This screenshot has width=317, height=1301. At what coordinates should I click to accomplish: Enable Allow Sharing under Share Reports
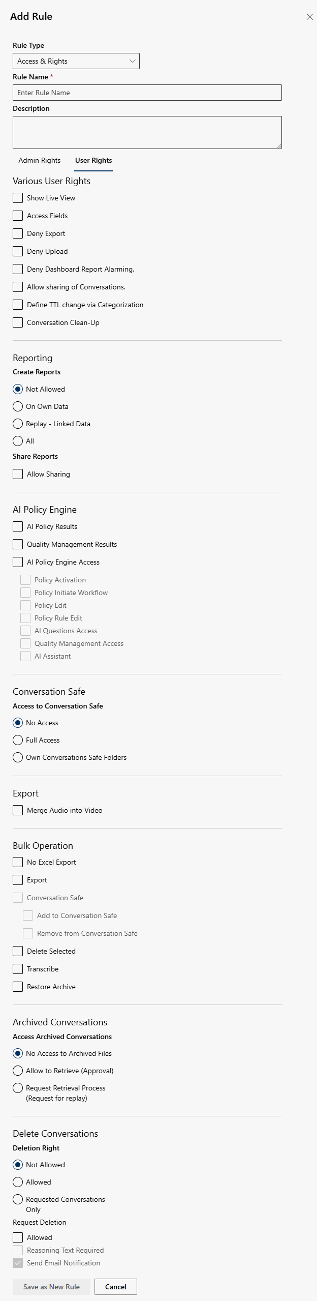pos(18,474)
